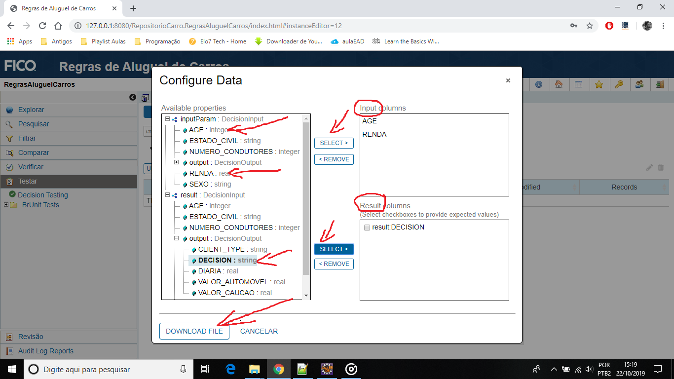The height and width of the screenshot is (379, 674).
Task: Expand the output node under inputParam
Action: pos(176,162)
